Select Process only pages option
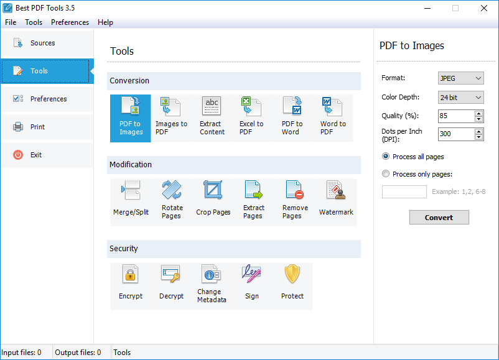 point(386,174)
